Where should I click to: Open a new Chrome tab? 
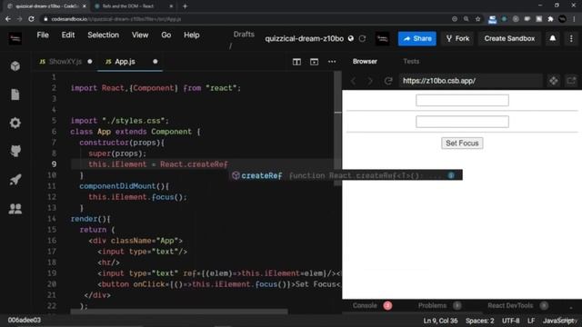[x=185, y=6]
